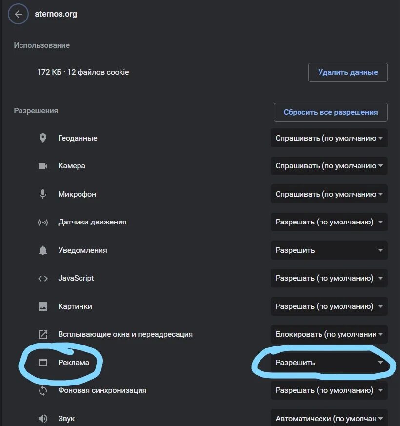Click the Датчики движения sensor icon

(43, 222)
